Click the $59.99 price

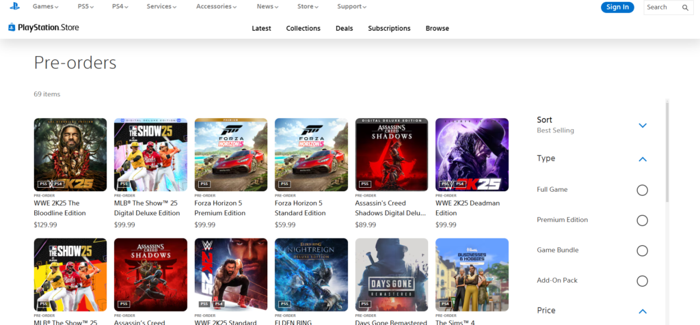285,225
